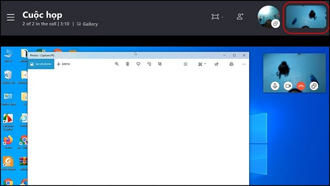Select the This PC desktop icon
This screenshot has height=186, width=330.
(x=8, y=56)
